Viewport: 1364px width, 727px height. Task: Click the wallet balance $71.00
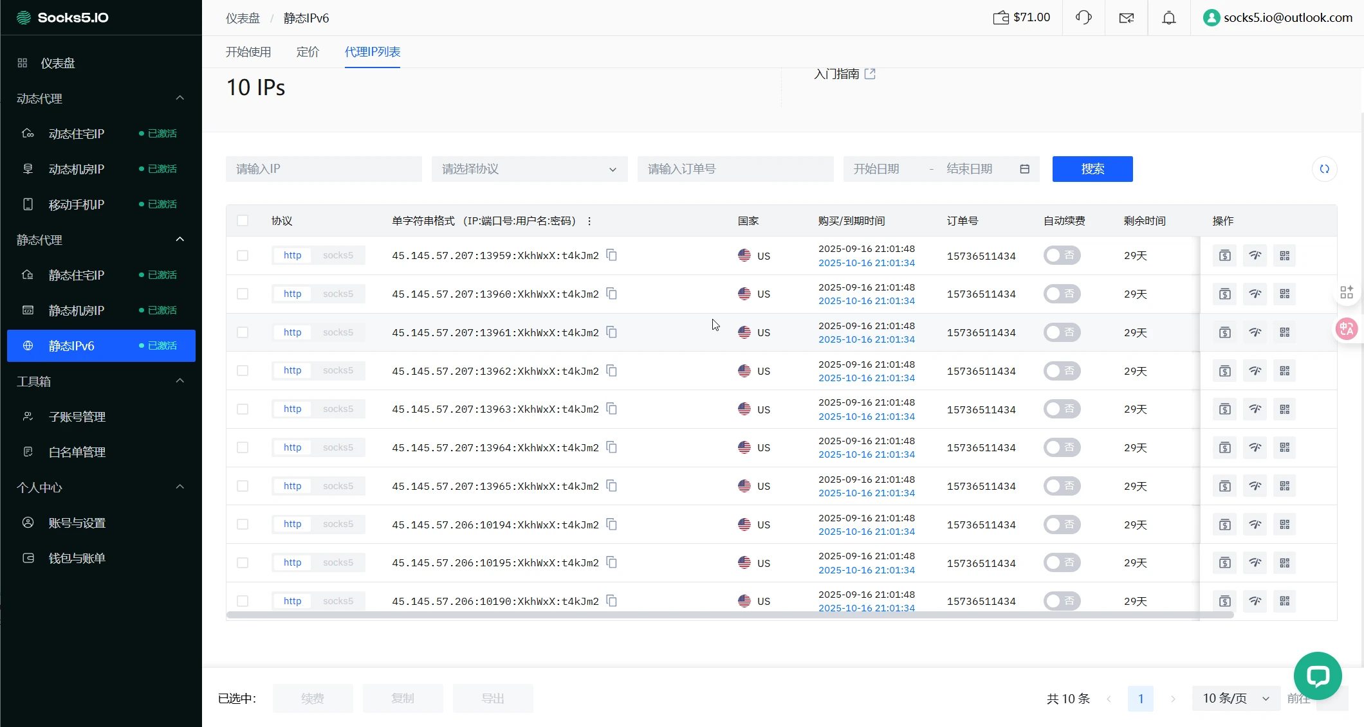(x=1022, y=17)
